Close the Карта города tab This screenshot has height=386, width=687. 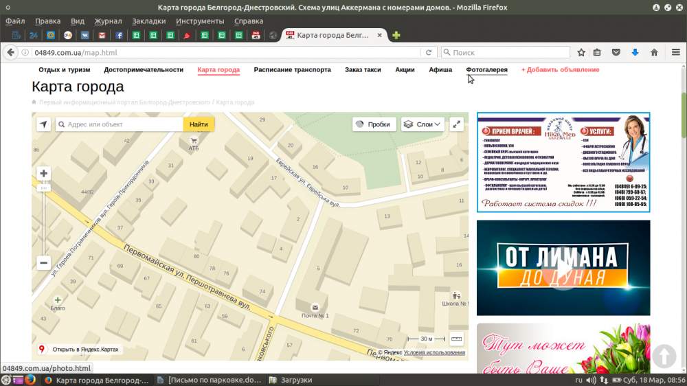click(379, 35)
